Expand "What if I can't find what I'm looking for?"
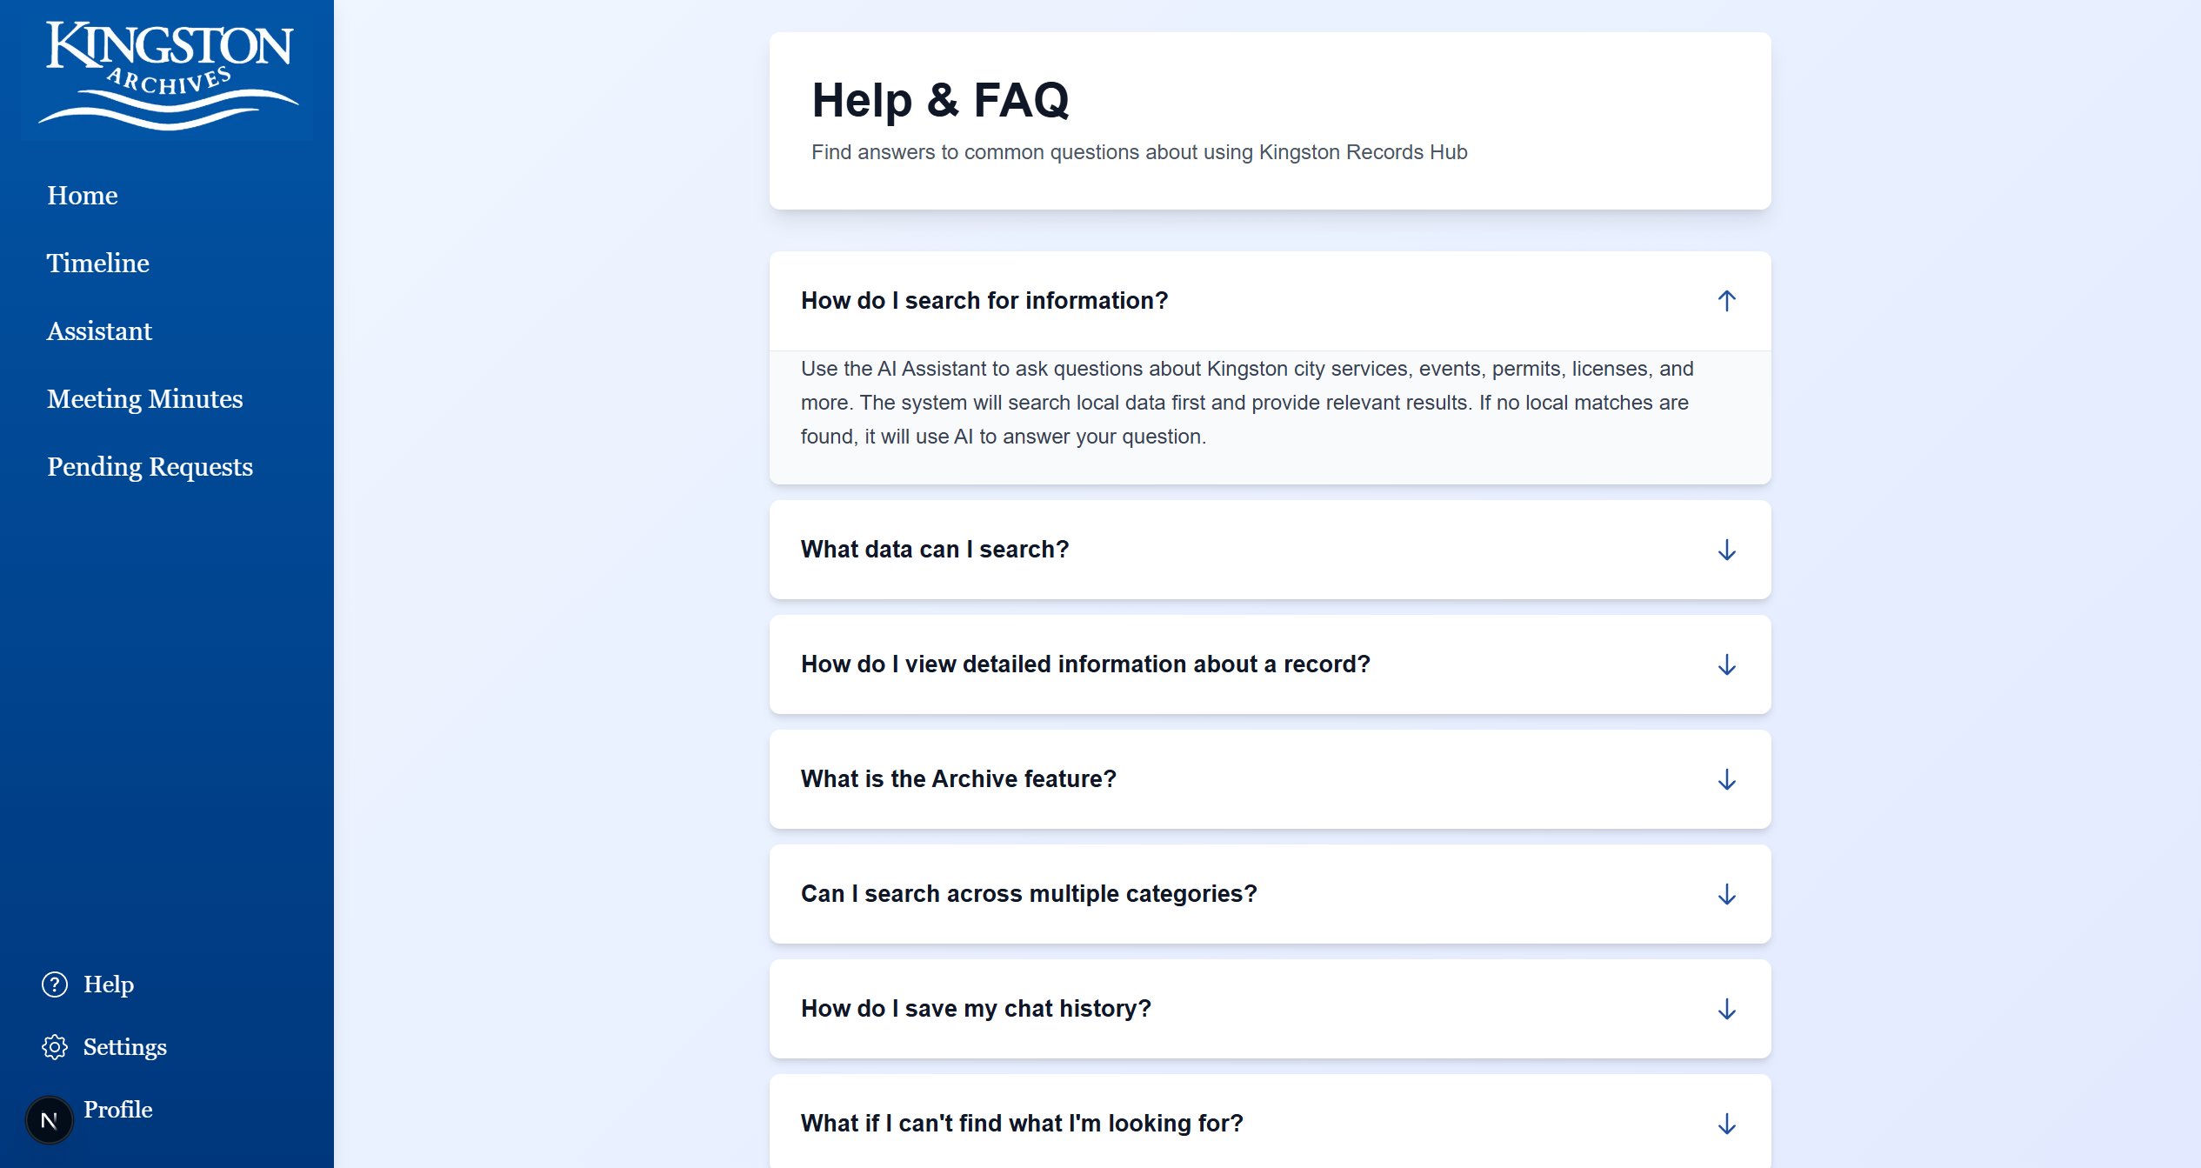Viewport: 2201px width, 1168px height. coord(1270,1124)
